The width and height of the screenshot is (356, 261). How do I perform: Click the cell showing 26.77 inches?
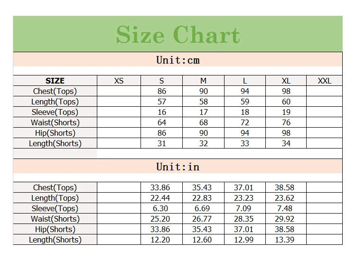(x=202, y=219)
